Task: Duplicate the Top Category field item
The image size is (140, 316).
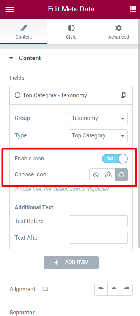Action: tap(123, 95)
